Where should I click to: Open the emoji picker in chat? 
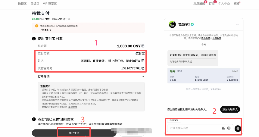229,128
